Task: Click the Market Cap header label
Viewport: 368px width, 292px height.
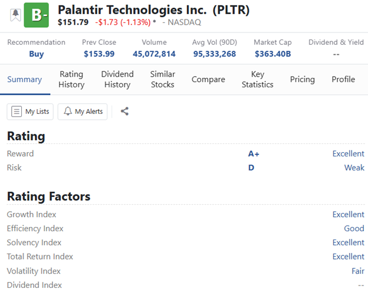Action: tap(272, 42)
